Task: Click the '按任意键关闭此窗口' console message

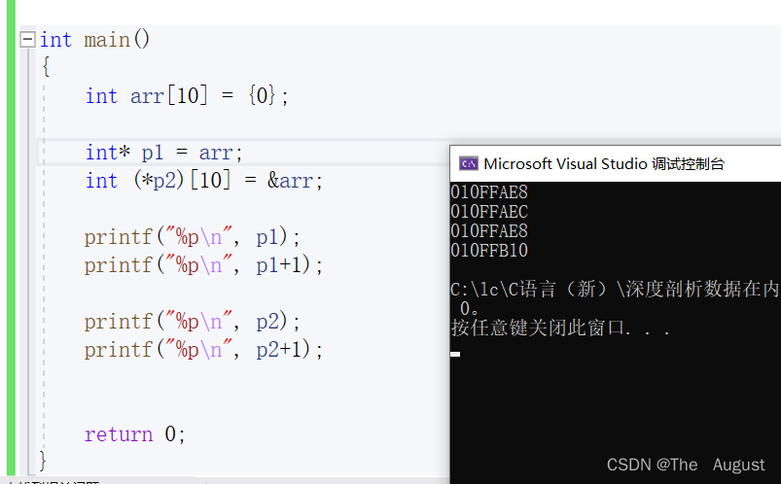Action: click(560, 328)
